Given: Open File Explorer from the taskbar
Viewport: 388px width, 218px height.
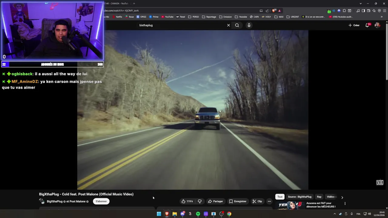Looking at the screenshot, I should click(175, 214).
